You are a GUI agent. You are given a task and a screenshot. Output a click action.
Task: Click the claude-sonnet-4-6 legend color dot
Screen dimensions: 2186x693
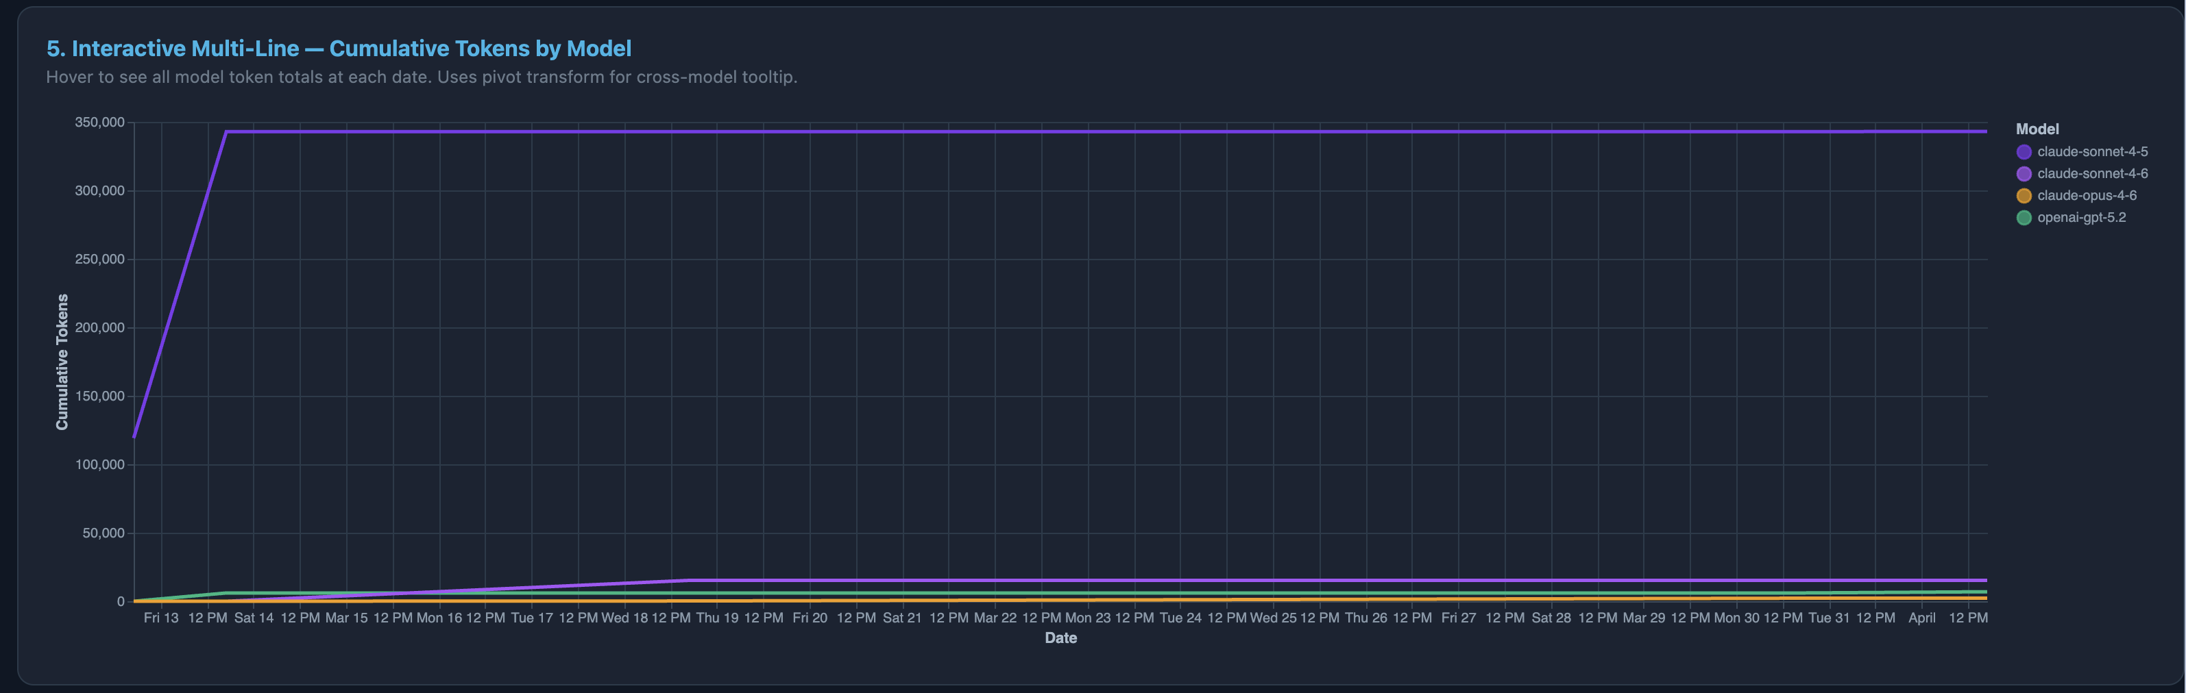coord(2024,174)
